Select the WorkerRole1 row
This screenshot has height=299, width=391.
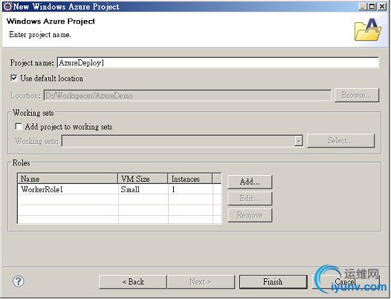(x=119, y=189)
